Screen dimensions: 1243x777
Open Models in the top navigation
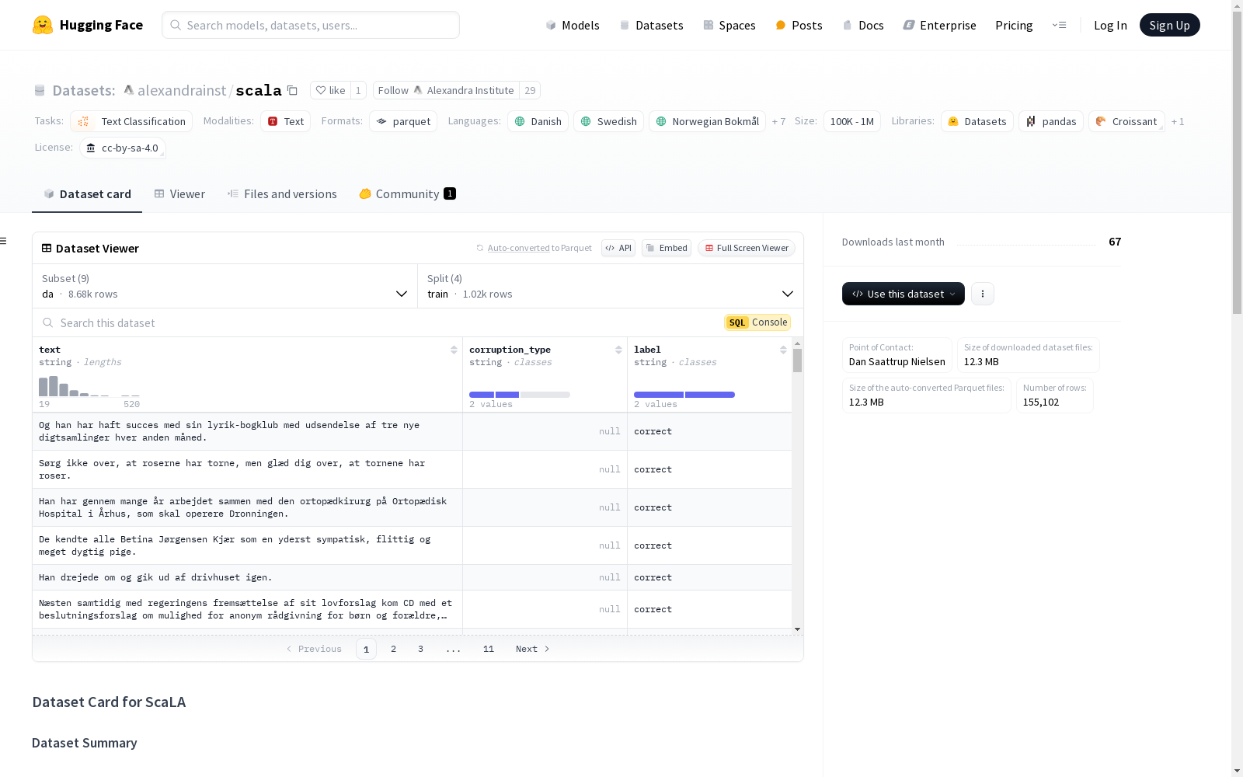[573, 25]
